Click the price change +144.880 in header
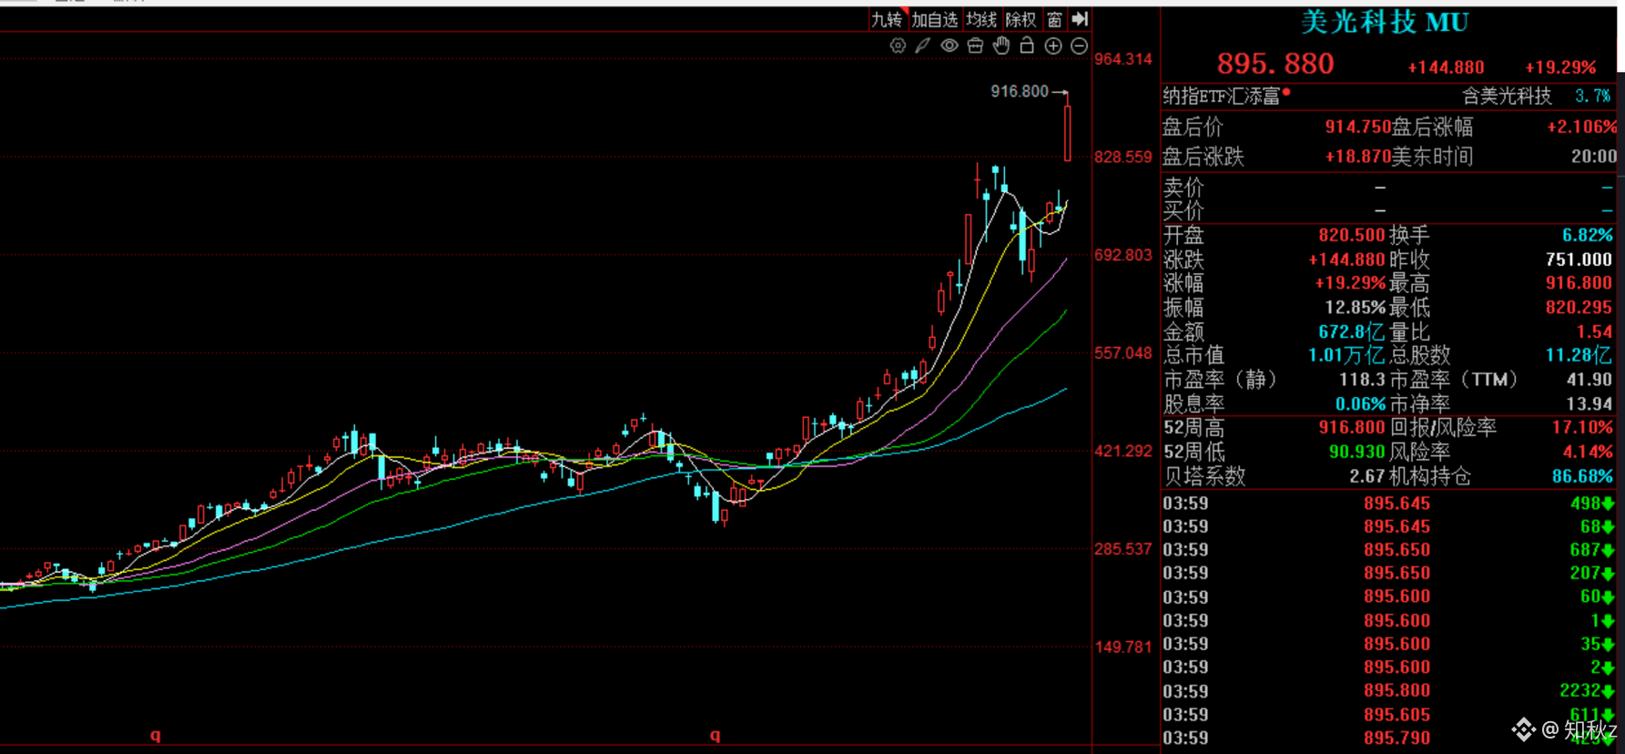This screenshot has height=754, width=1625. click(x=1446, y=67)
